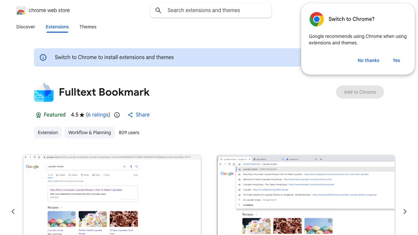Image resolution: width=418 pixels, height=235 pixels.
Task: Select the Workflow & Planning chip
Action: 89,133
